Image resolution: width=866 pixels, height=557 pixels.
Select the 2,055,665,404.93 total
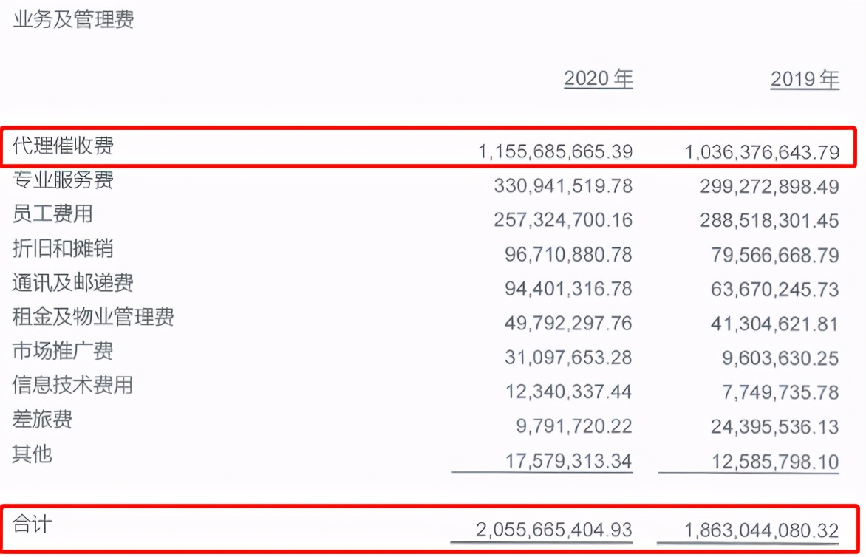556,530
